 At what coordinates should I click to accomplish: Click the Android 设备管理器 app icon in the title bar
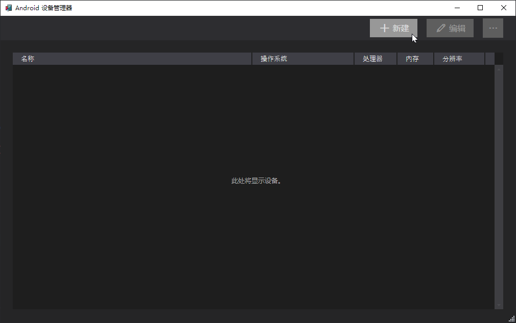[8, 8]
